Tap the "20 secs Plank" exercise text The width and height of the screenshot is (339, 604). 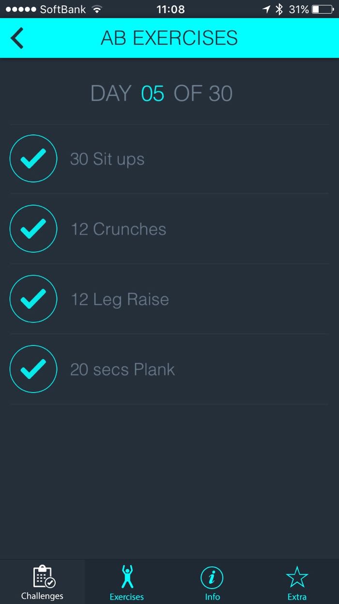[x=123, y=370]
